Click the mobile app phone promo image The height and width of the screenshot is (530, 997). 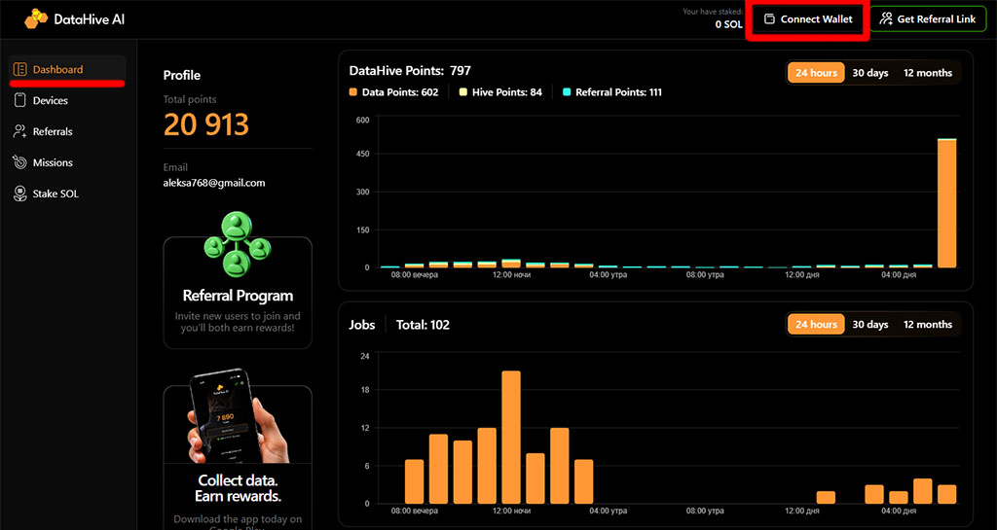pos(238,416)
